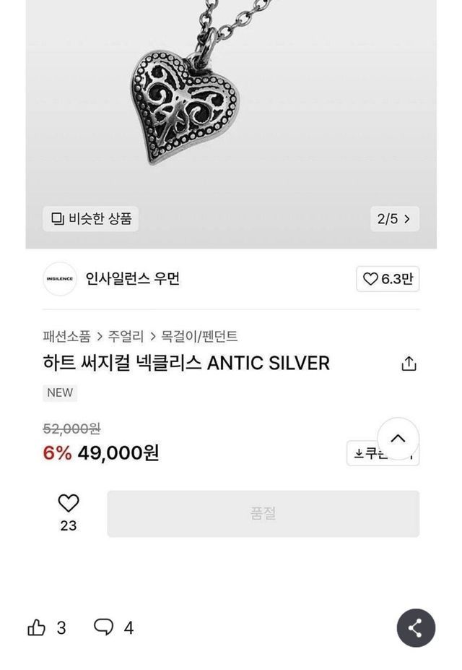Open the 인사일런스 우먼 brand page
462x670 pixels.
point(133,279)
